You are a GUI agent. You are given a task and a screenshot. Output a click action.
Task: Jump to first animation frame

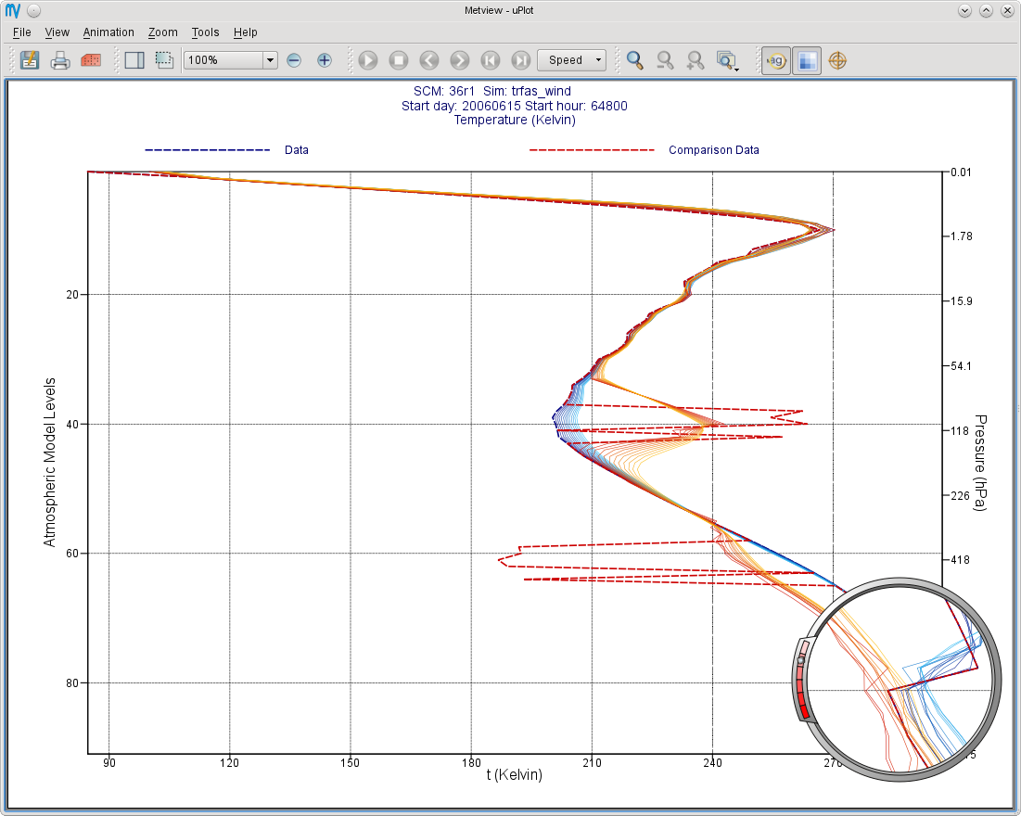click(x=491, y=60)
